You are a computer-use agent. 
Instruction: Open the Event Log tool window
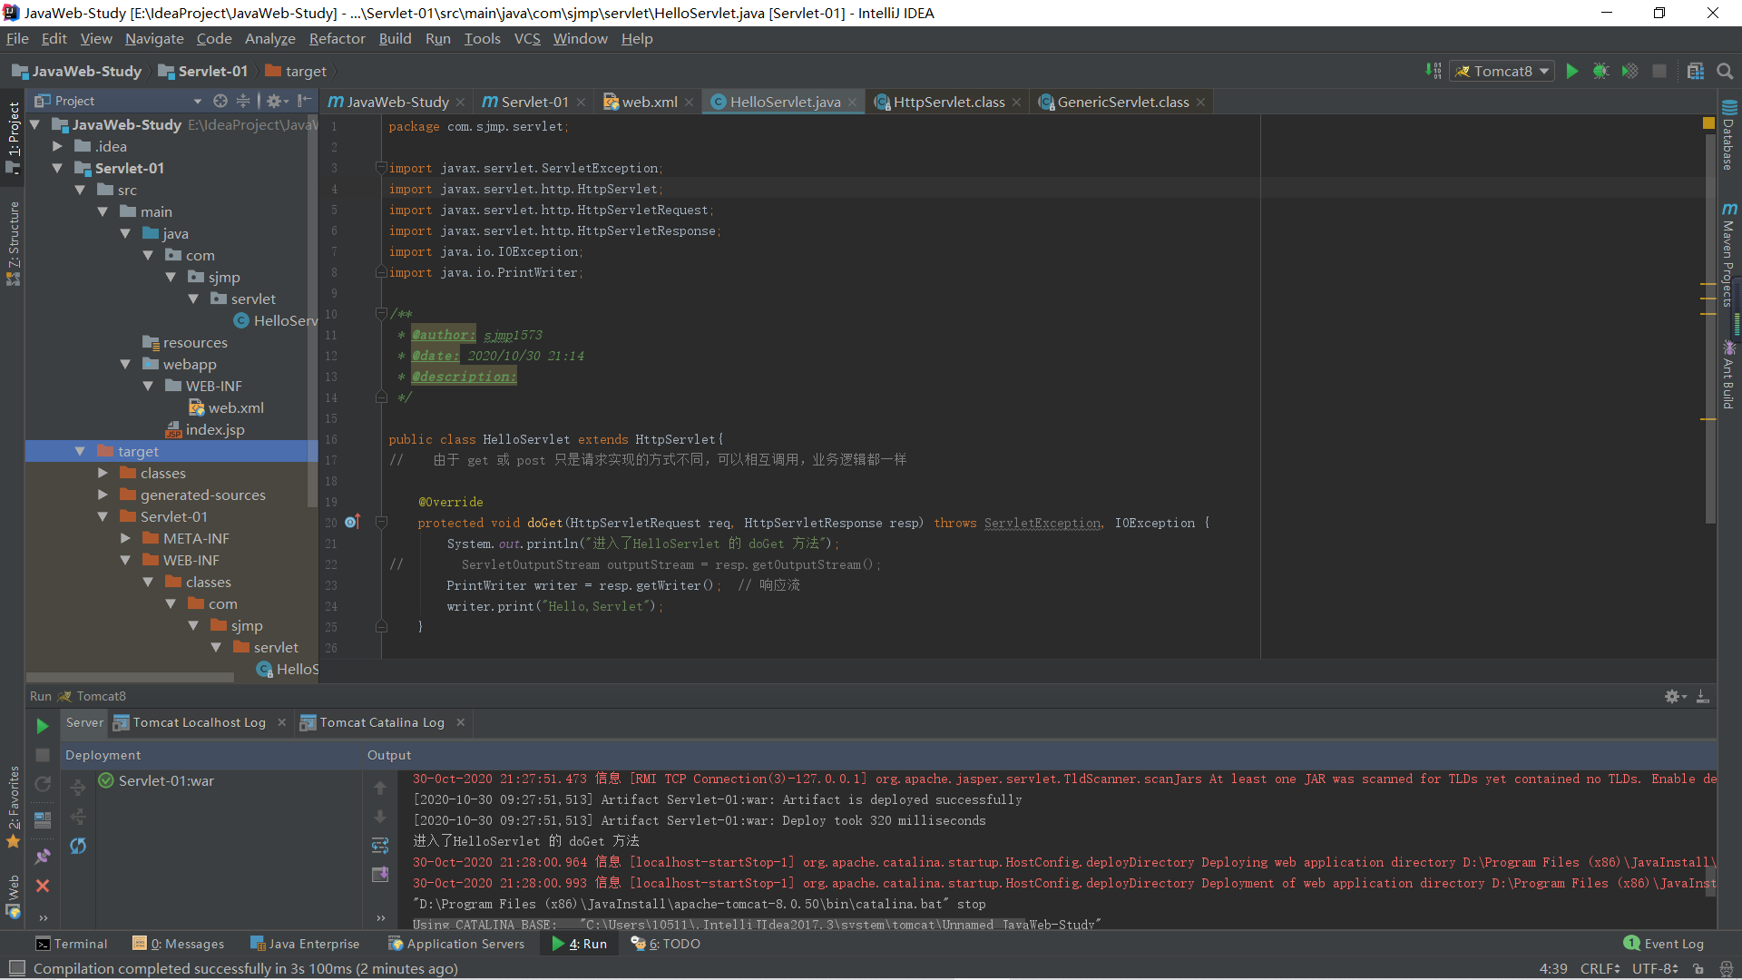[1664, 944]
